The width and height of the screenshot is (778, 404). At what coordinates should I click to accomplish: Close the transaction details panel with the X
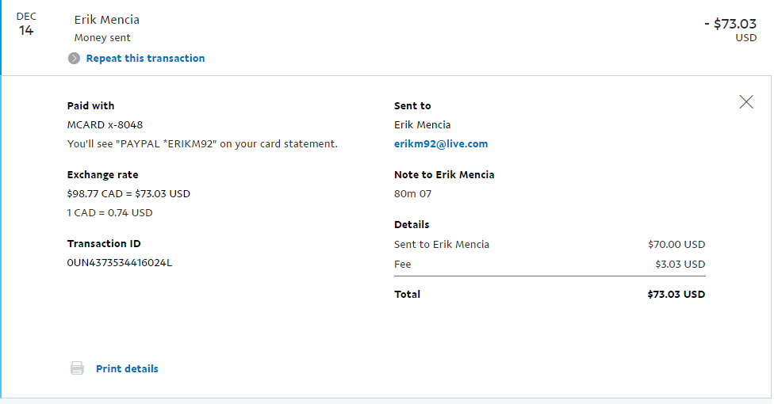(x=745, y=102)
